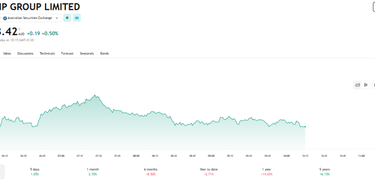The width and height of the screenshot is (375, 185).
Task: Select the 5 days range
Action: click(34, 171)
